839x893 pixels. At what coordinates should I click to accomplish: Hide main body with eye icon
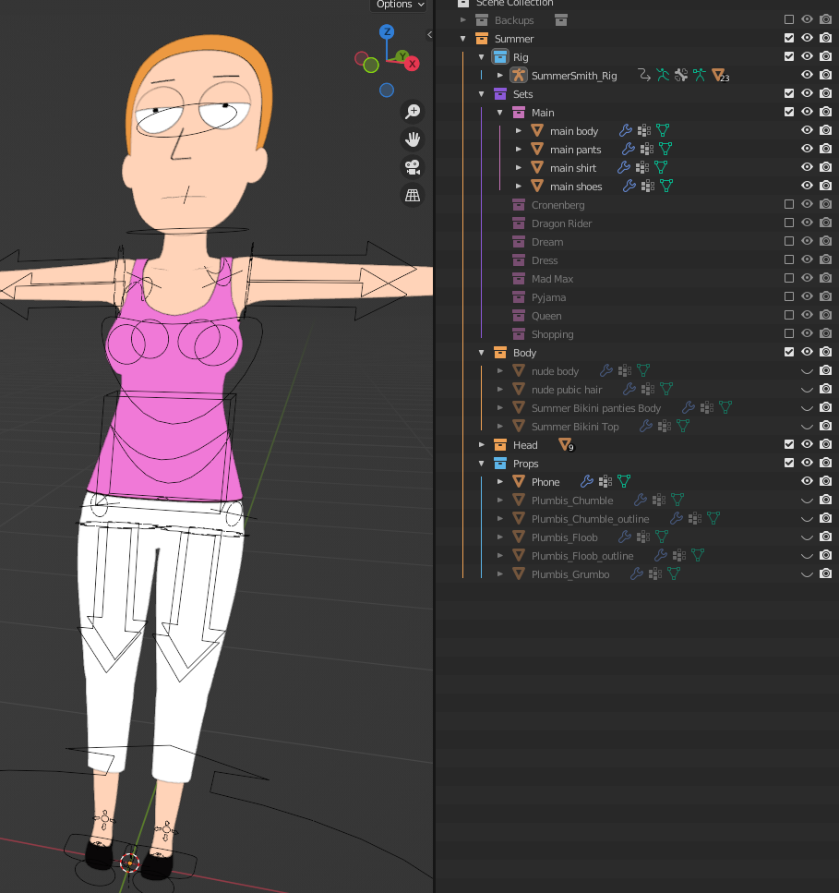(x=807, y=130)
